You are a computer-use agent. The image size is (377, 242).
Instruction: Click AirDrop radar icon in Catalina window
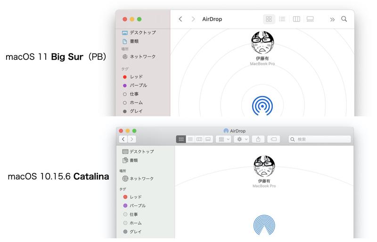coord(264,225)
